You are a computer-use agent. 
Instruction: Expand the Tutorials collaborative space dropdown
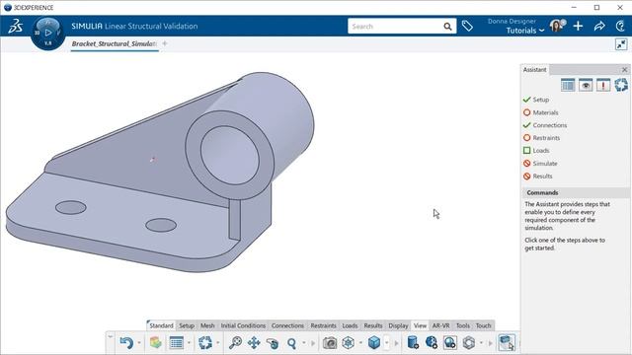(541, 31)
